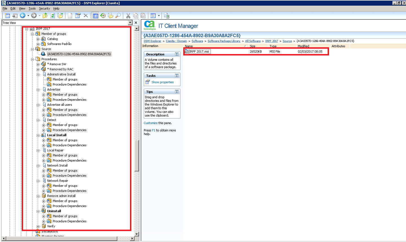
Task: Go back with the blue Back arrow
Action: 23,15
